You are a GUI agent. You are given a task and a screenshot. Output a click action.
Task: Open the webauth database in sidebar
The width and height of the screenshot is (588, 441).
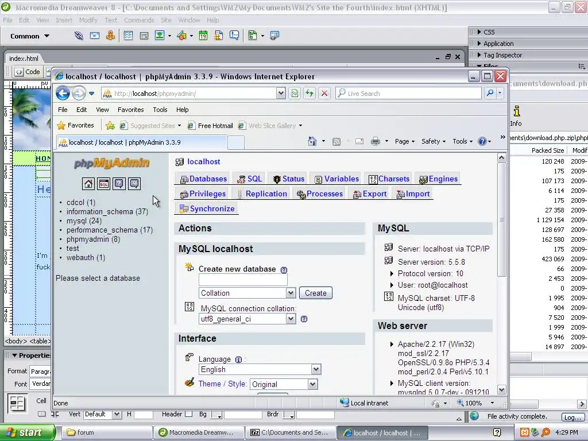86,258
